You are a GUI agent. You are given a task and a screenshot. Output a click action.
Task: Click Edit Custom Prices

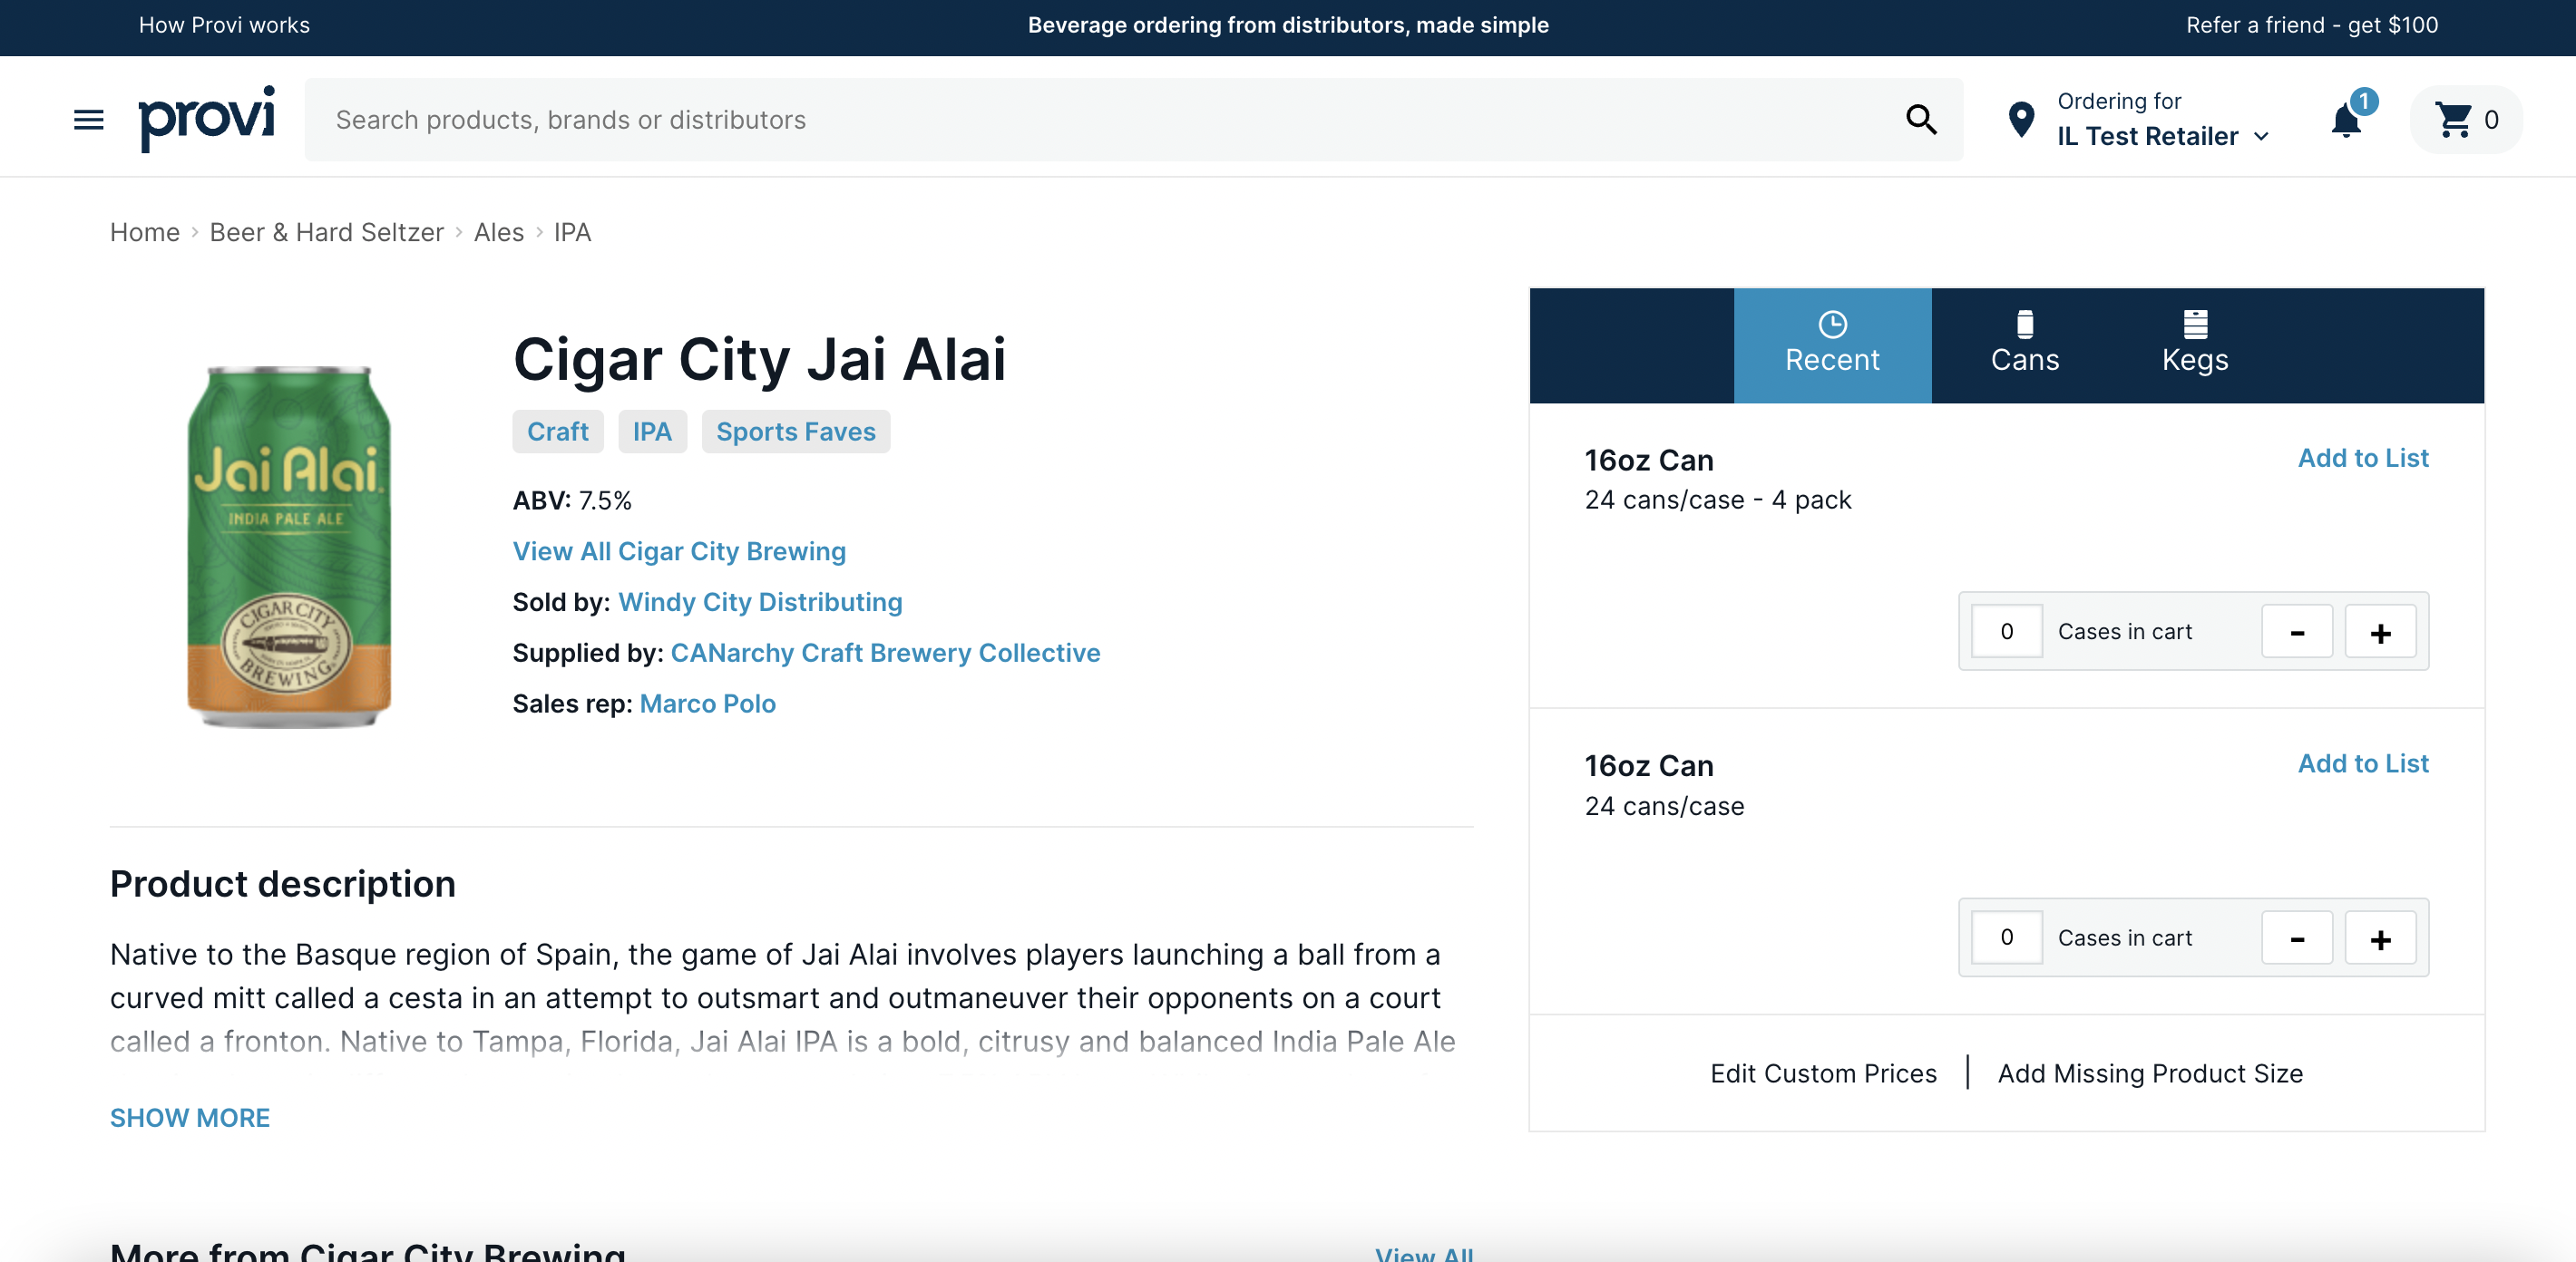coord(1823,1074)
